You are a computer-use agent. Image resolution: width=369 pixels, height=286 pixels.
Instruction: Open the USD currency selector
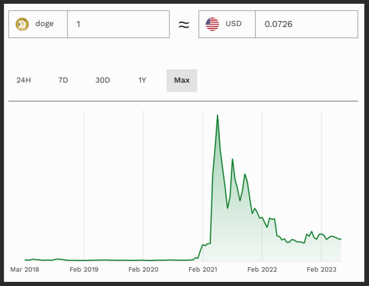coord(227,24)
